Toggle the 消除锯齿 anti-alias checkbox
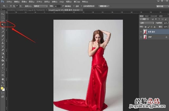Image resolution: width=169 pixels, height=111 pixels. [63, 6]
